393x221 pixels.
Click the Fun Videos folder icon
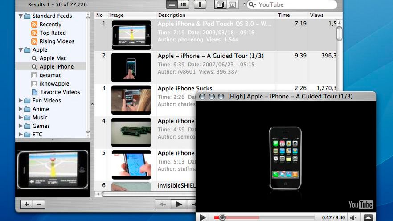[x=27, y=101]
